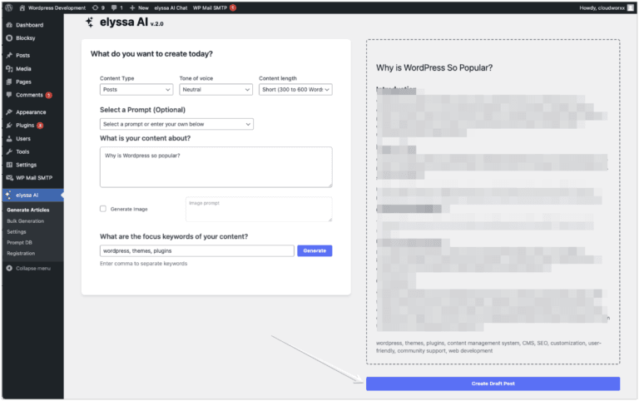Click the elyssa AI sparkle logo
This screenshot has width=639, height=401.
pos(89,22)
